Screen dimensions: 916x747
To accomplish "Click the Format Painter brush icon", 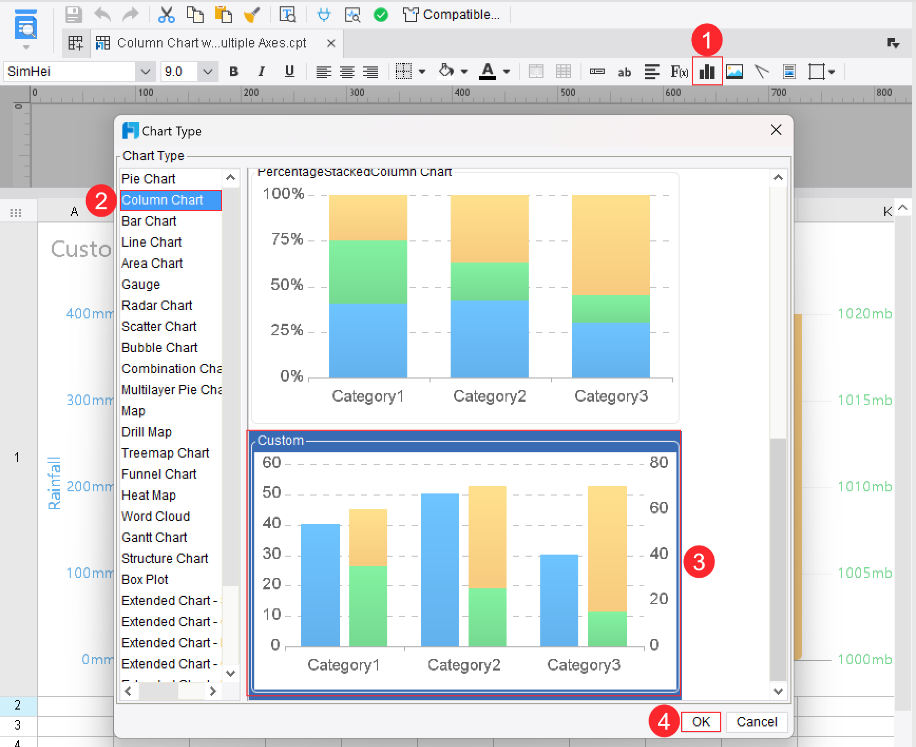I will [x=252, y=14].
